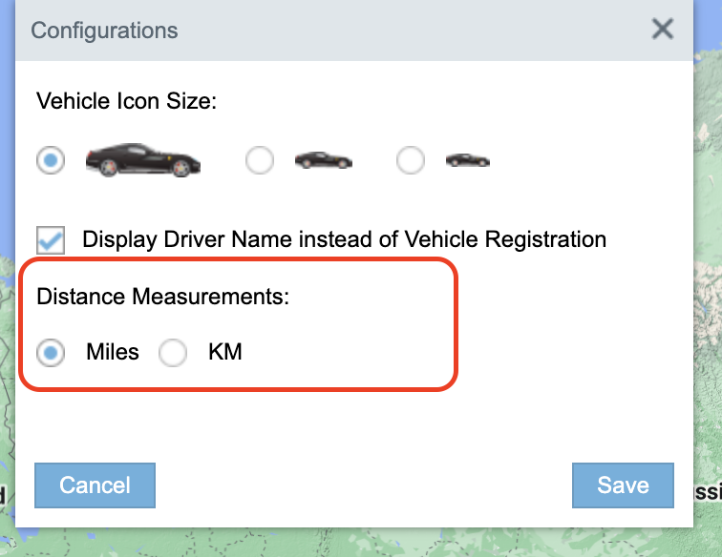722x557 pixels.
Task: Click the Display Driver Name label text
Action: point(344,238)
